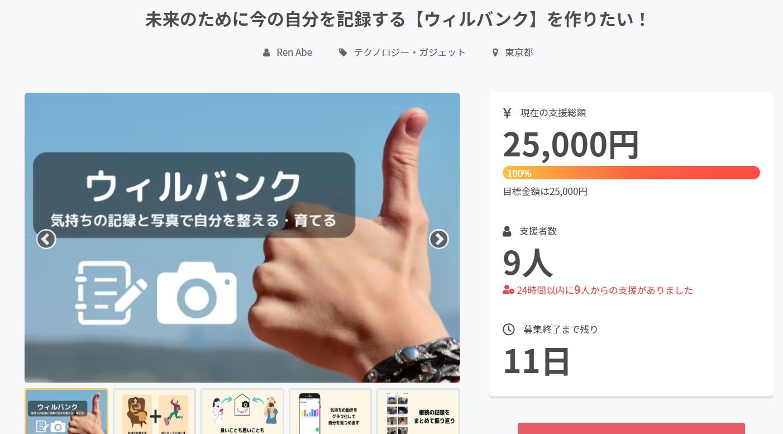Image resolution: width=783 pixels, height=434 pixels.
Task: Click the red support button below the stats
Action: coord(631,428)
